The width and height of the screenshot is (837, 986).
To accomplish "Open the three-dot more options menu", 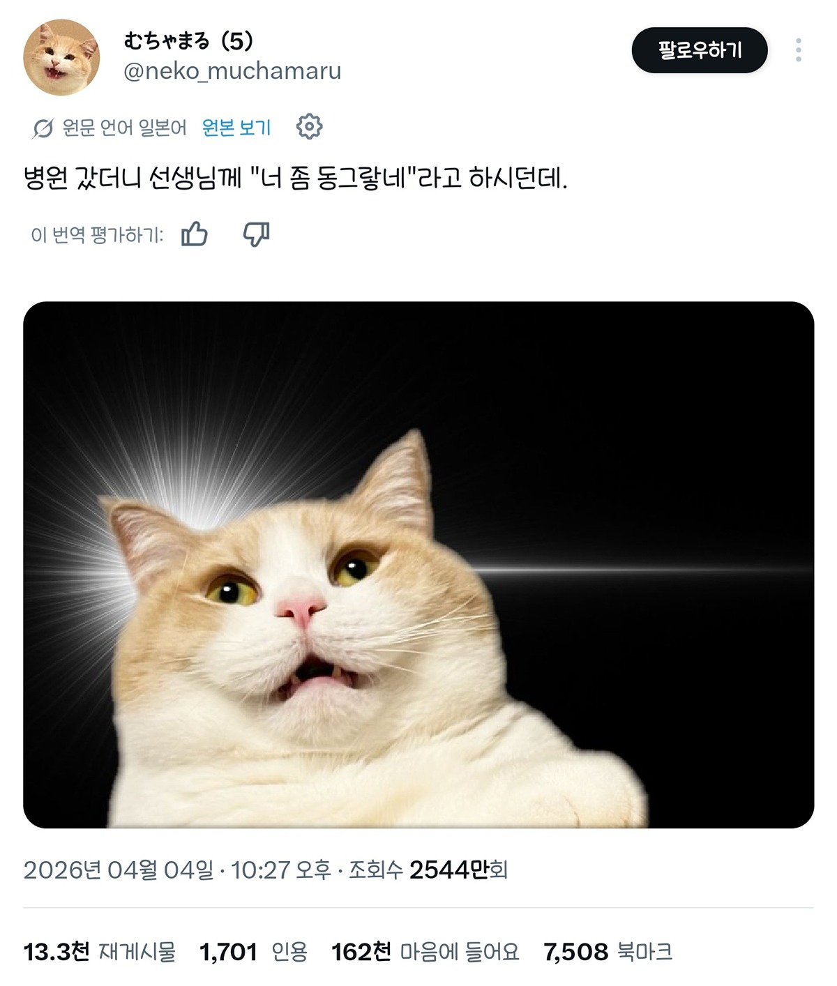I will coord(798,50).
